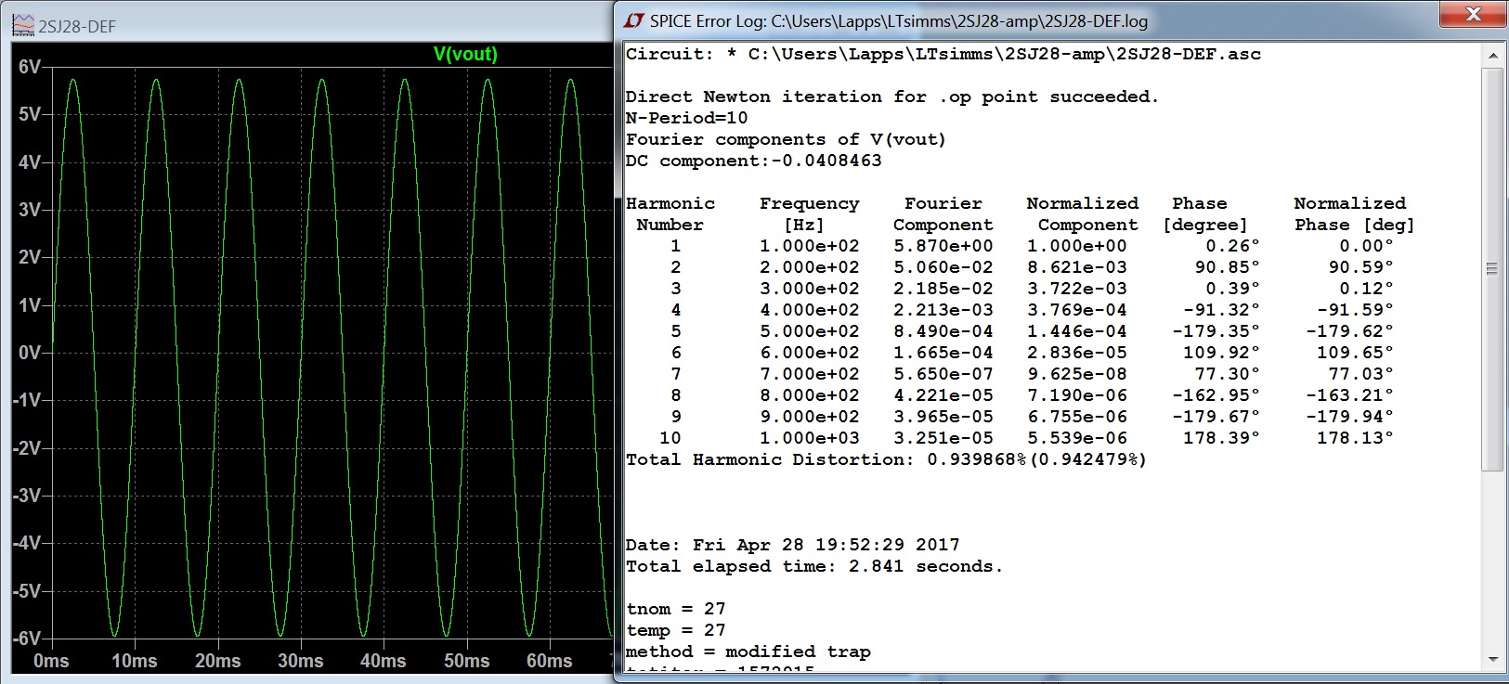Click the V(vout) trace label
Screen dimensions: 1509x684
click(x=465, y=54)
